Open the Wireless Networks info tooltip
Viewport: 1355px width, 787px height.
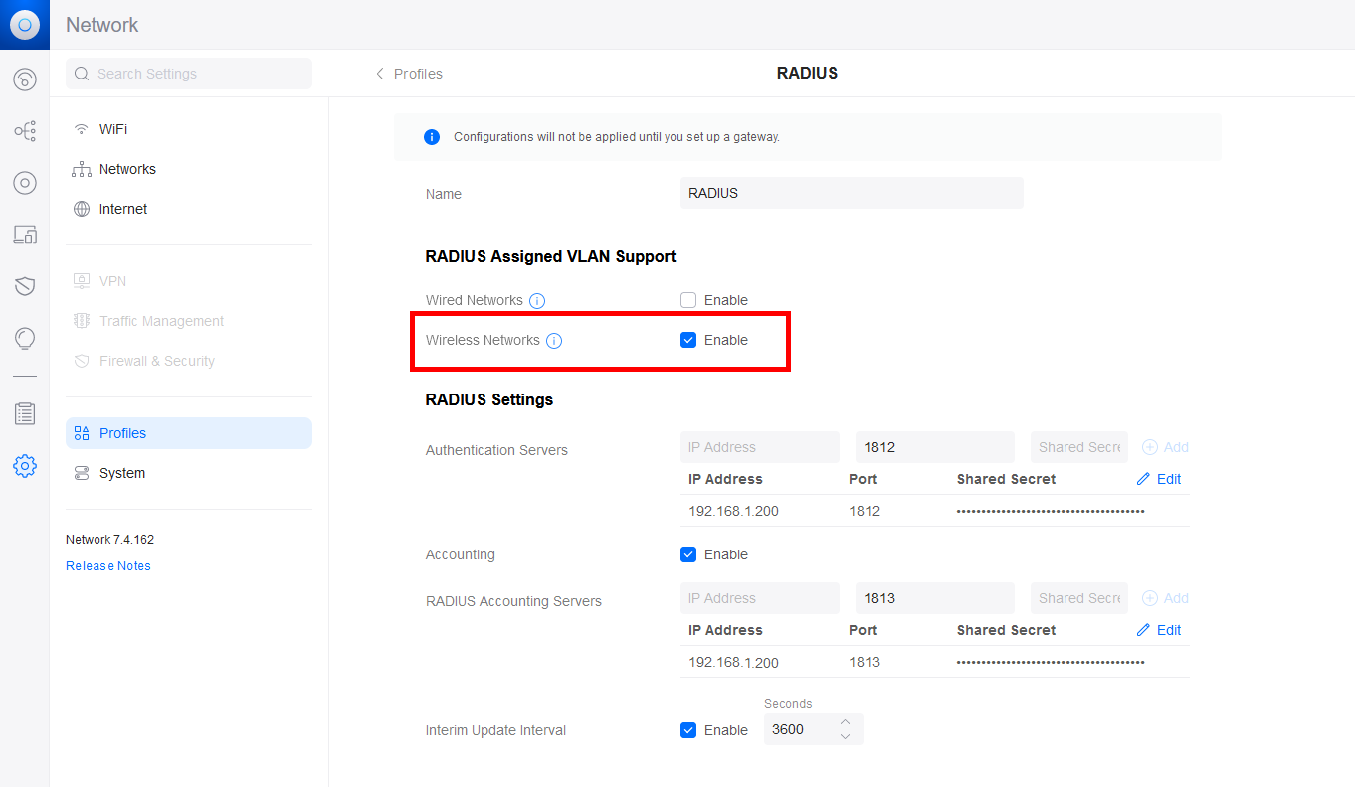tap(554, 340)
